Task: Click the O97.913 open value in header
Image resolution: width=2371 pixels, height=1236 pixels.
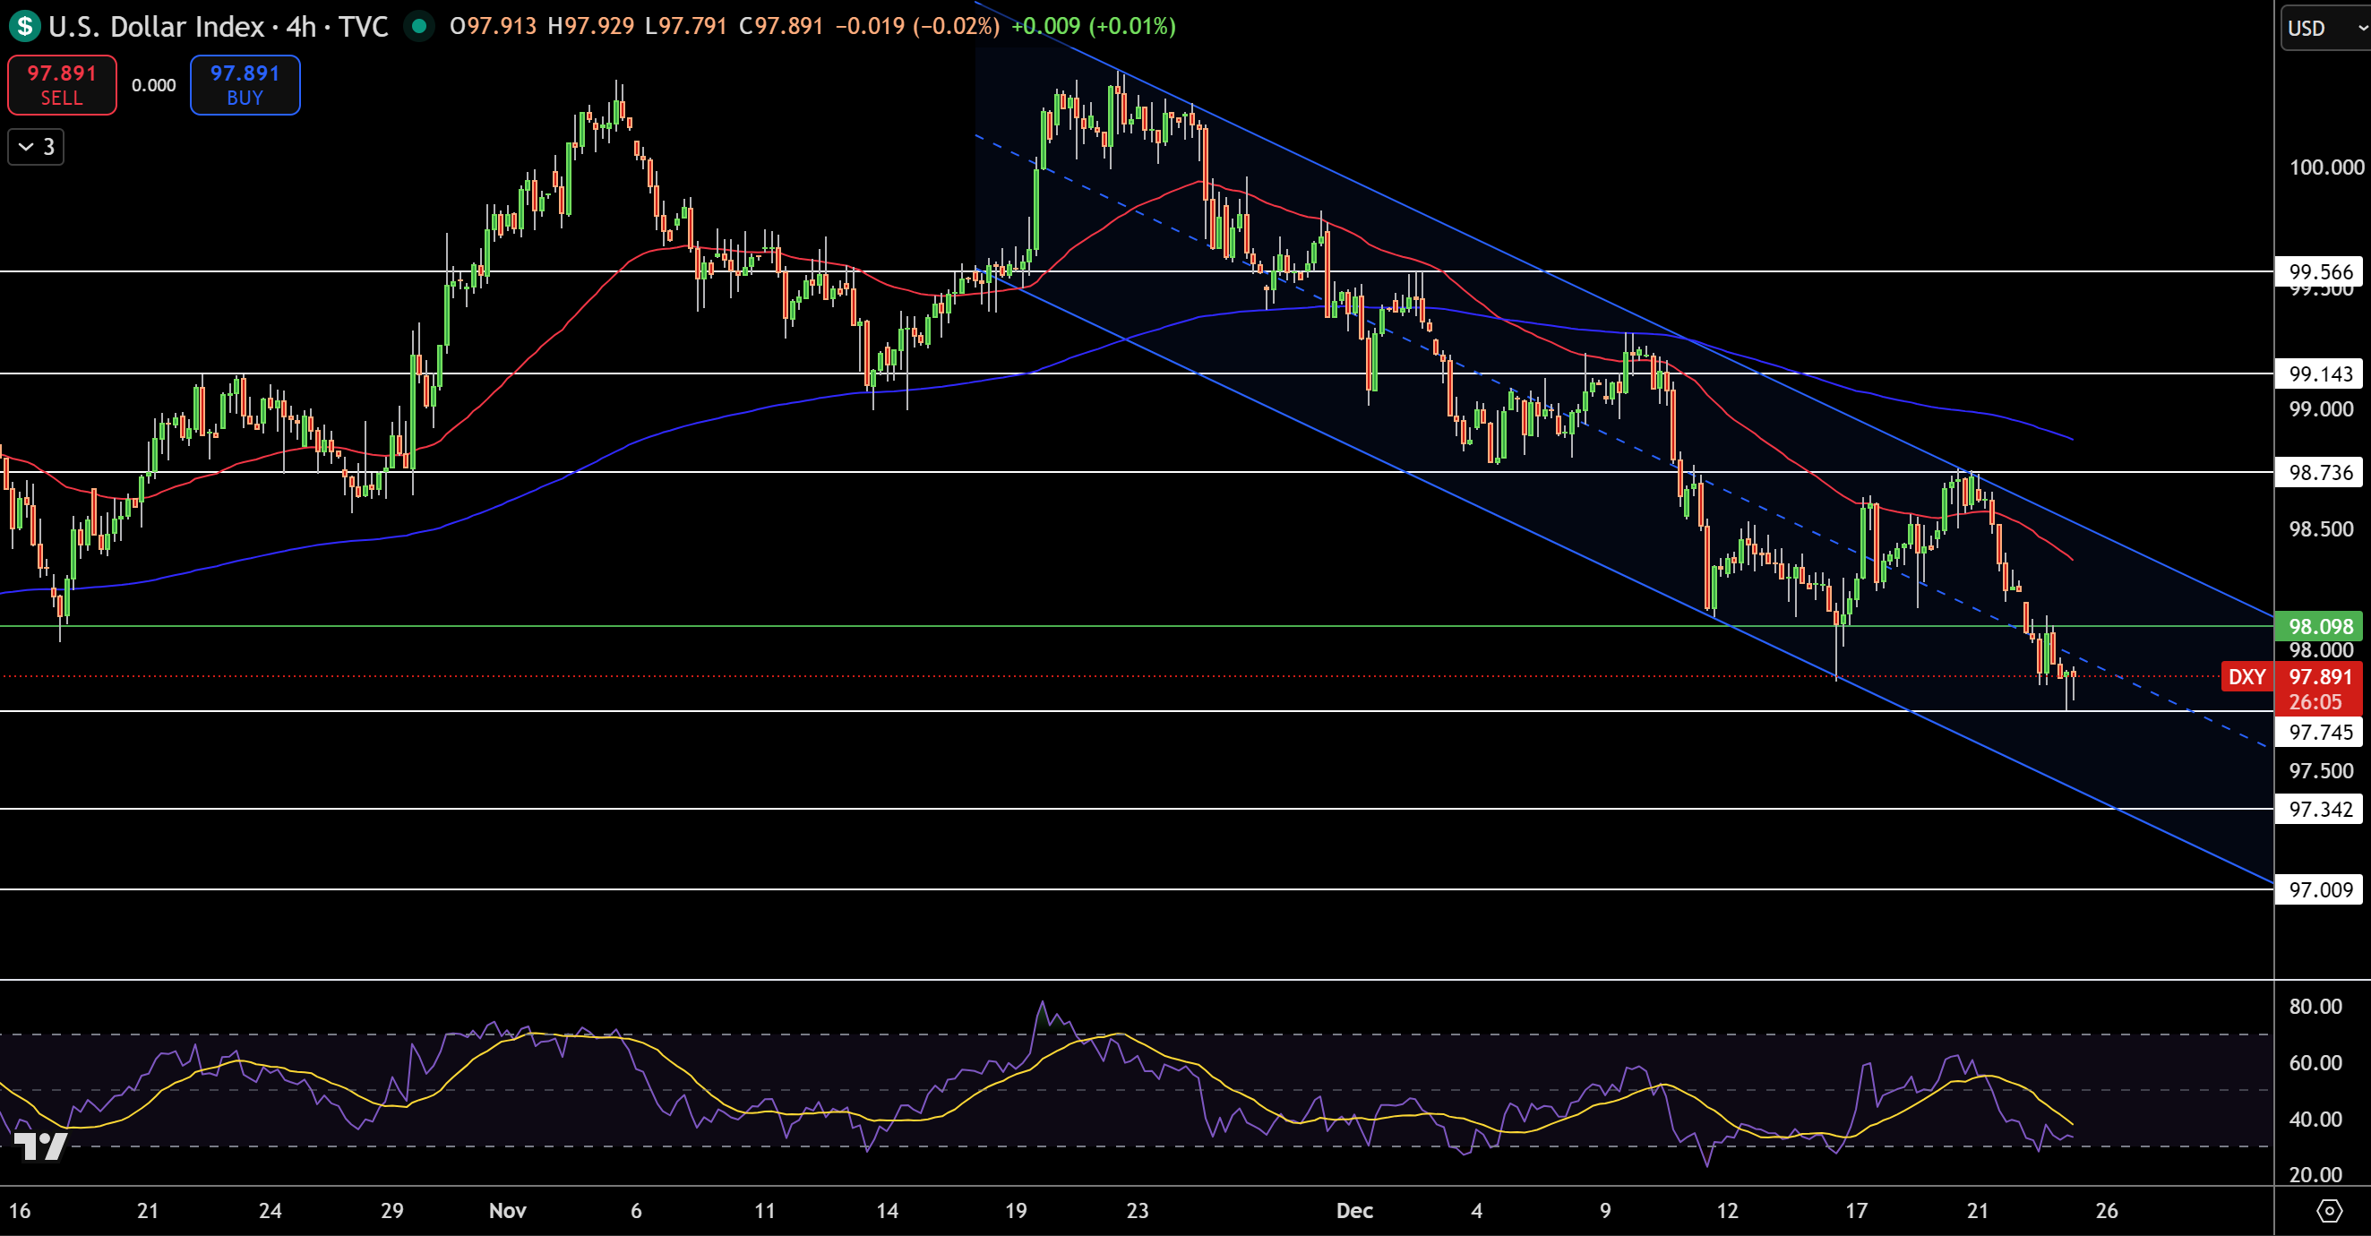Action: [493, 26]
